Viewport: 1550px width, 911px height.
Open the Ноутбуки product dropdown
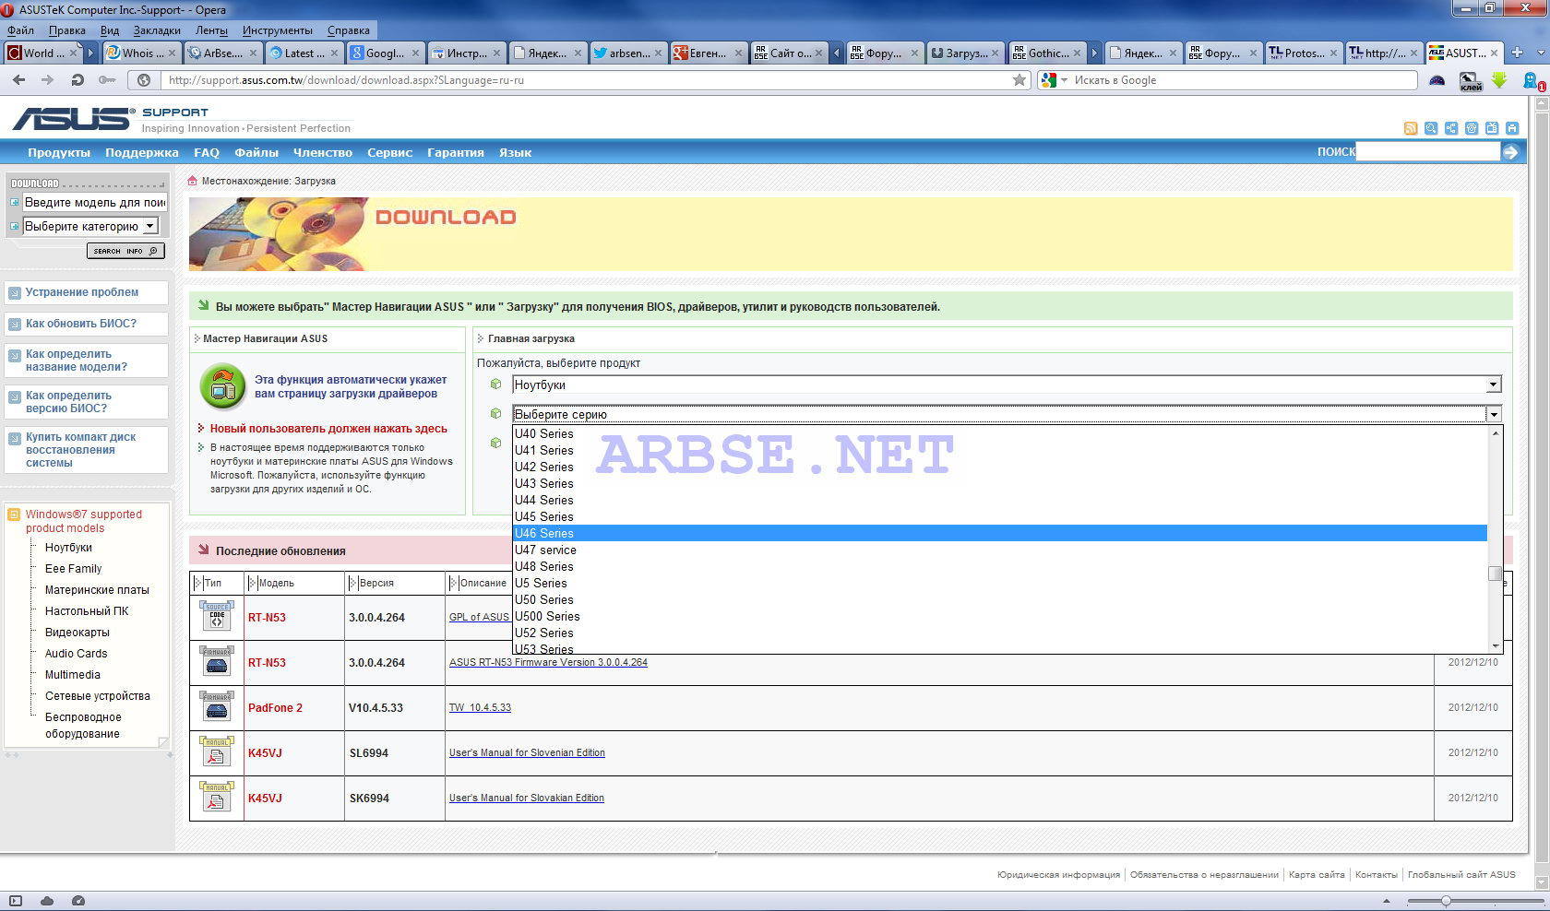click(1008, 385)
